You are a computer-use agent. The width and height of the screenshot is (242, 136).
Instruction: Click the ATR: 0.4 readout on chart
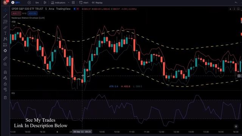113,87
